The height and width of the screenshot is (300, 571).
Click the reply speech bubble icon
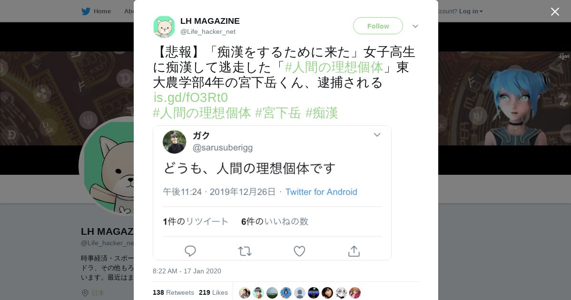(190, 251)
